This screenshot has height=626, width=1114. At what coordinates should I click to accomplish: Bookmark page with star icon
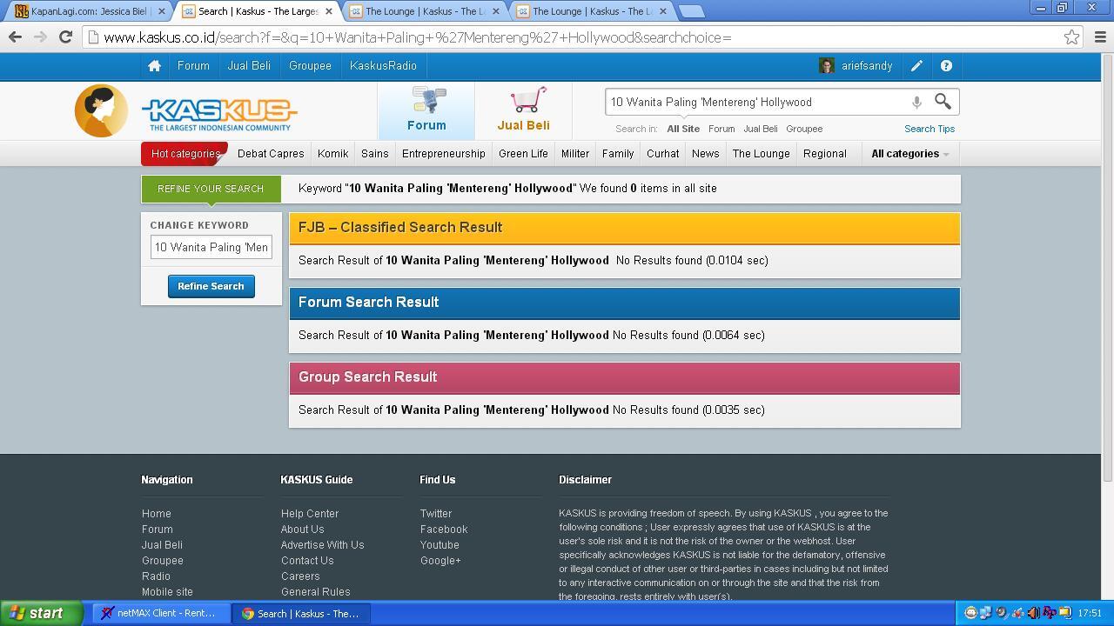1071,37
